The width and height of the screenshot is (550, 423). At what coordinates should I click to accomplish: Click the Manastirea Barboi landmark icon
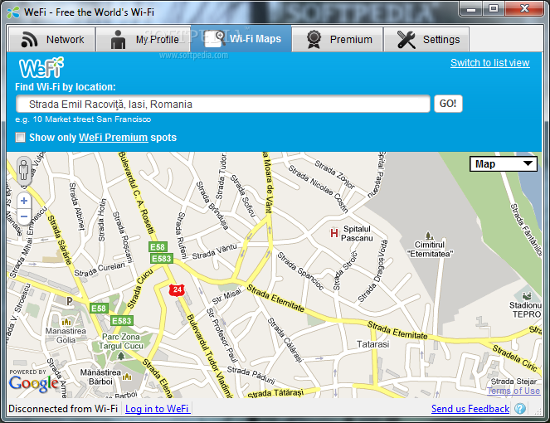127,377
